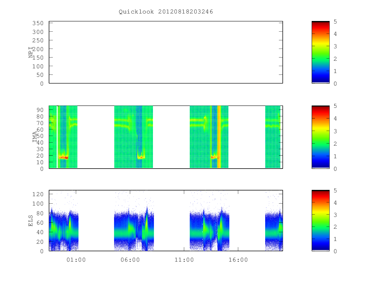Click the NPI panel color bar
Viewport: 377px width, 282px height.
coord(320,52)
